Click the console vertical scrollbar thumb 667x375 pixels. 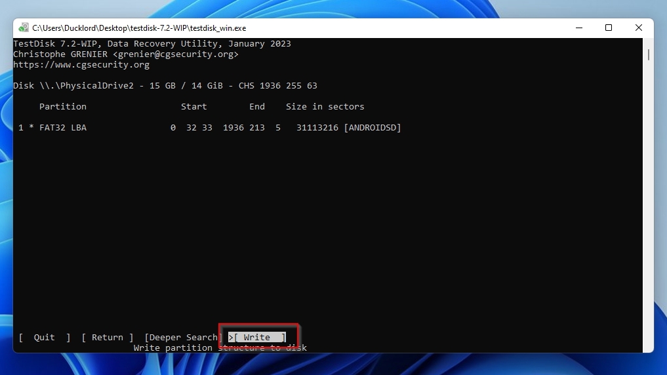648,54
